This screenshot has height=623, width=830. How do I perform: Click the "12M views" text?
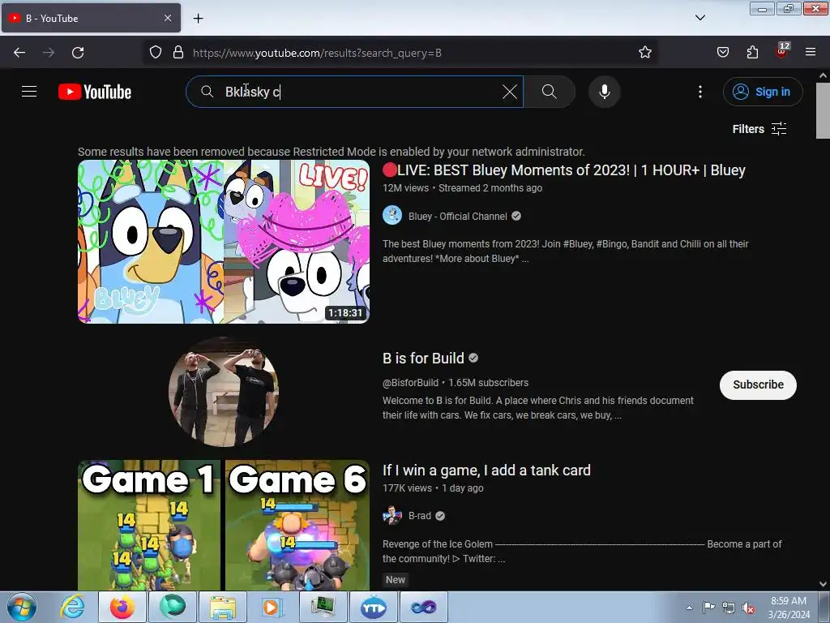point(405,188)
